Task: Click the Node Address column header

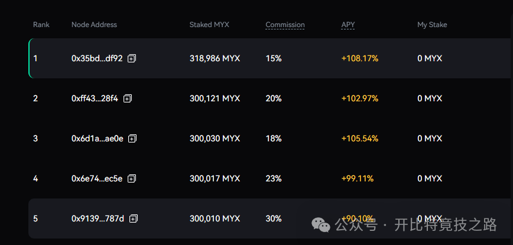Action: pyautogui.click(x=94, y=25)
